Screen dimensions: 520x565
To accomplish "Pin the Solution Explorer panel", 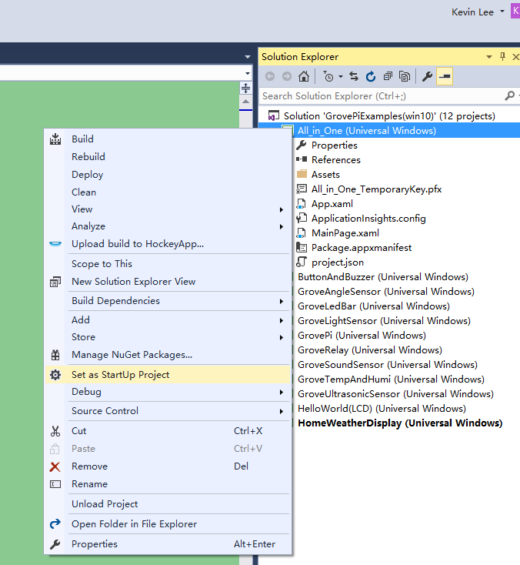I will pyautogui.click(x=503, y=56).
